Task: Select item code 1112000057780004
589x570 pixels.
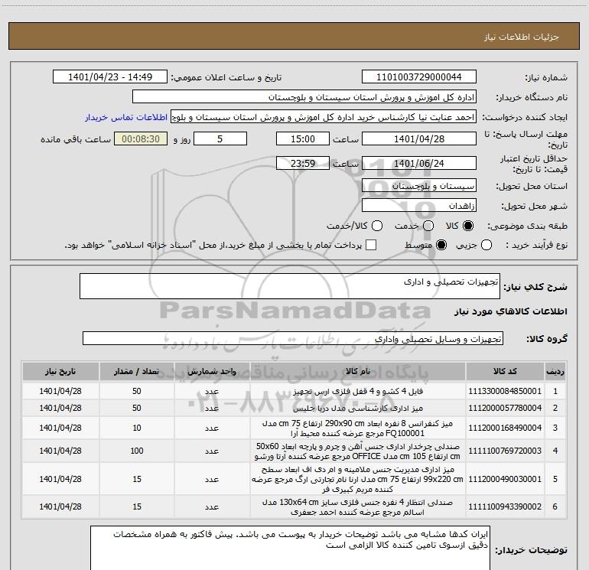Action: [x=505, y=408]
